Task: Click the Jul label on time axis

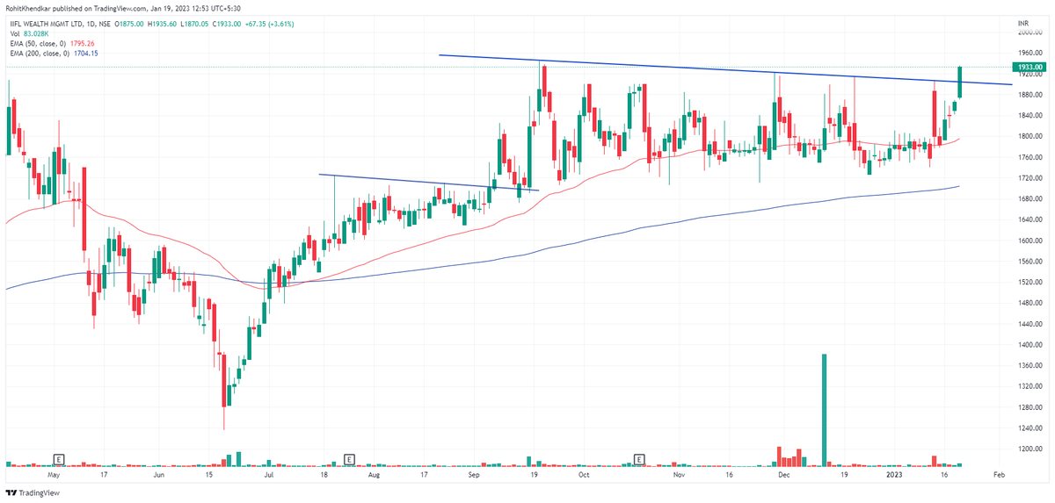Action: pos(269,473)
